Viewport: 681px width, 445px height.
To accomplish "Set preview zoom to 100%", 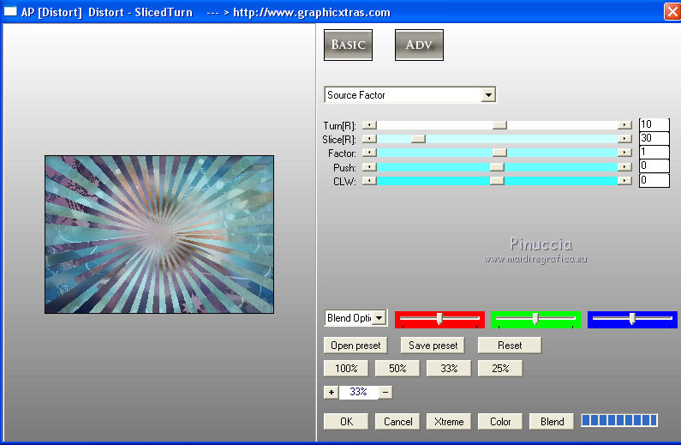I will point(346,369).
